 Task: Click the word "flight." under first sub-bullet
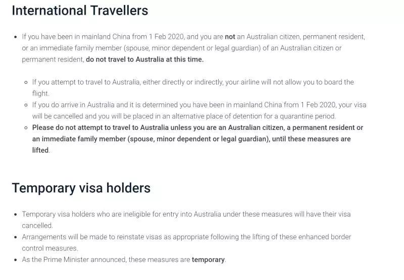40,93
